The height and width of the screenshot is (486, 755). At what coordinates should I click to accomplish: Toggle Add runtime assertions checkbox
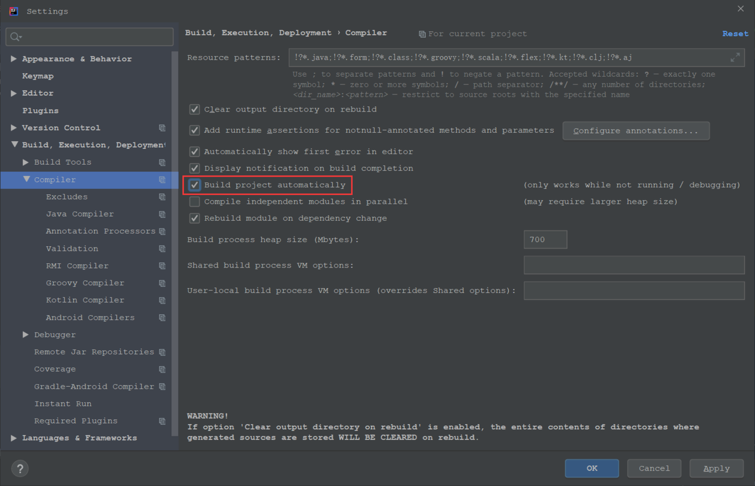click(194, 131)
